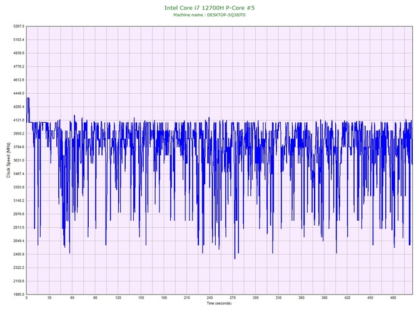Select the 2158.6 y-axis value
This screenshot has height=314, width=419.
point(19,281)
